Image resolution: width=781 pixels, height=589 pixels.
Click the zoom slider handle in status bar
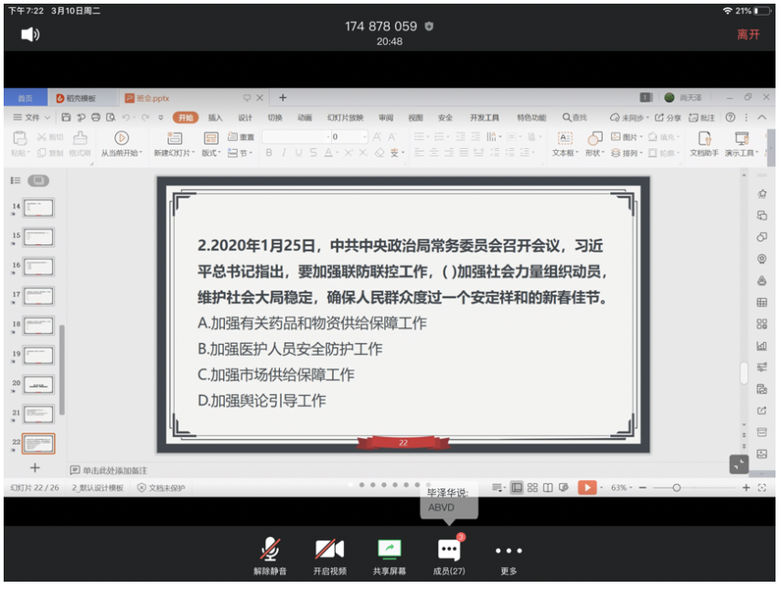pyautogui.click(x=676, y=487)
